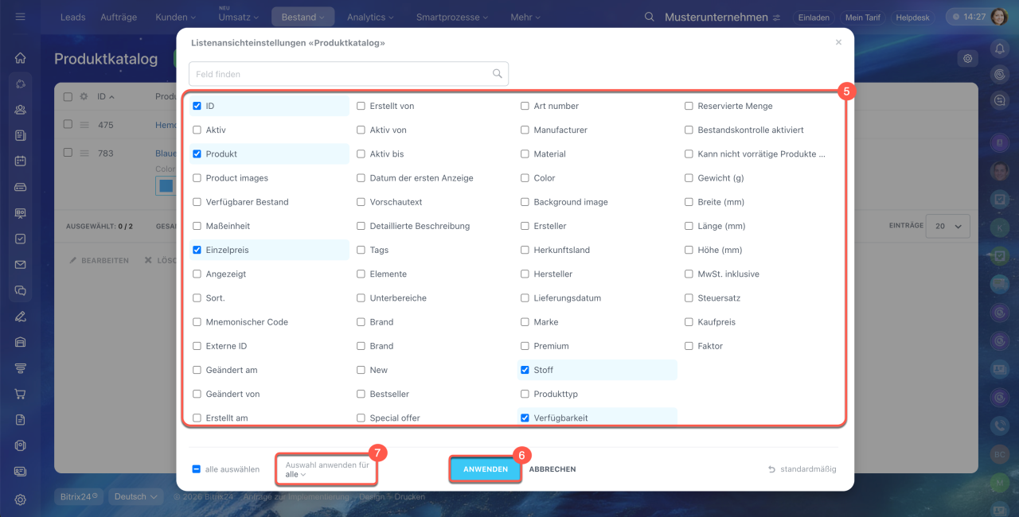
Task: Open the Smartprozesse menu
Action: pyautogui.click(x=453, y=17)
